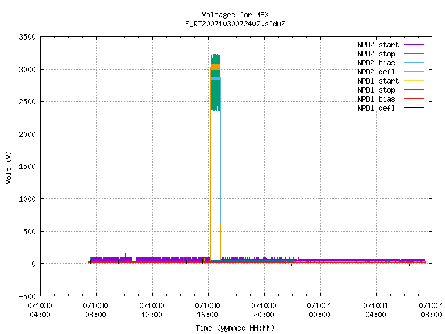Click the 'NPD2 bias' legend label
Screen dimensions: 445x334
(376, 63)
